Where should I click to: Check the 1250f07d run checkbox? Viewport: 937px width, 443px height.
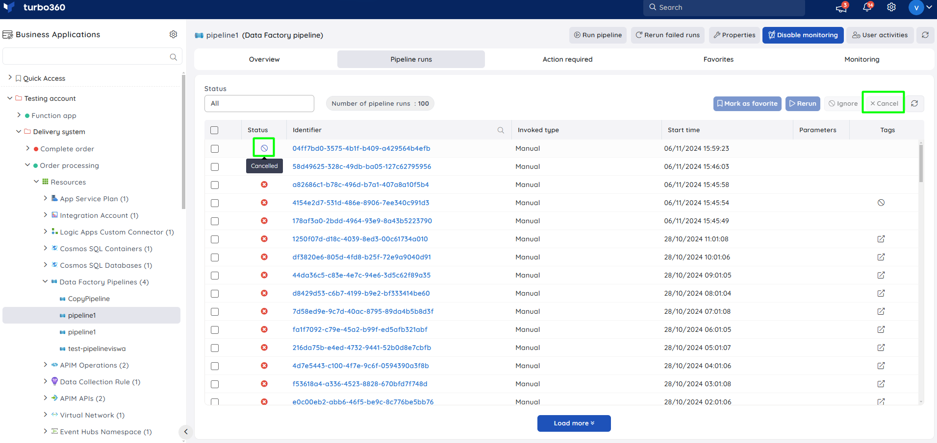coord(215,239)
